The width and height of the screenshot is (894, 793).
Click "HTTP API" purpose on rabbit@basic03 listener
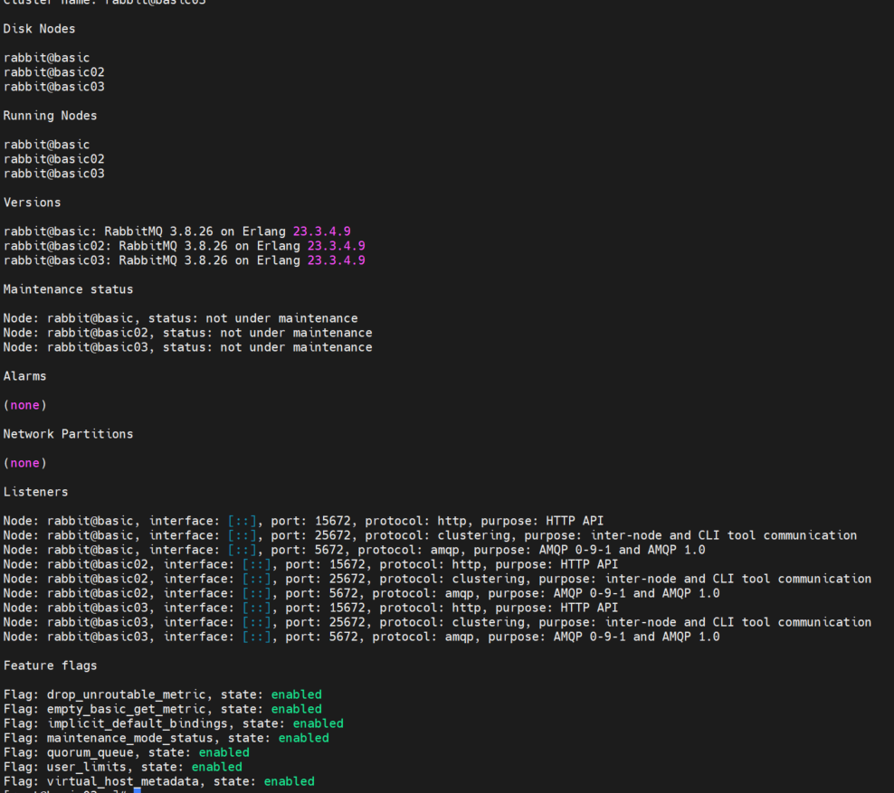[x=589, y=608]
